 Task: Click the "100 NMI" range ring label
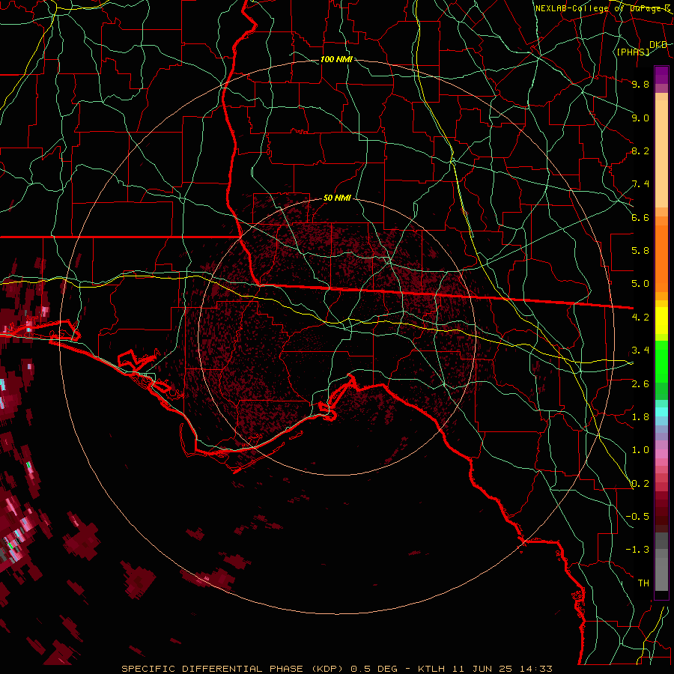point(336,59)
